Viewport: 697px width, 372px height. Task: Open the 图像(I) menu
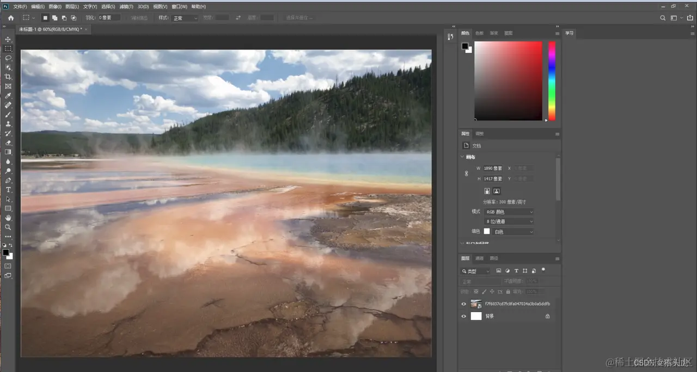(55, 7)
